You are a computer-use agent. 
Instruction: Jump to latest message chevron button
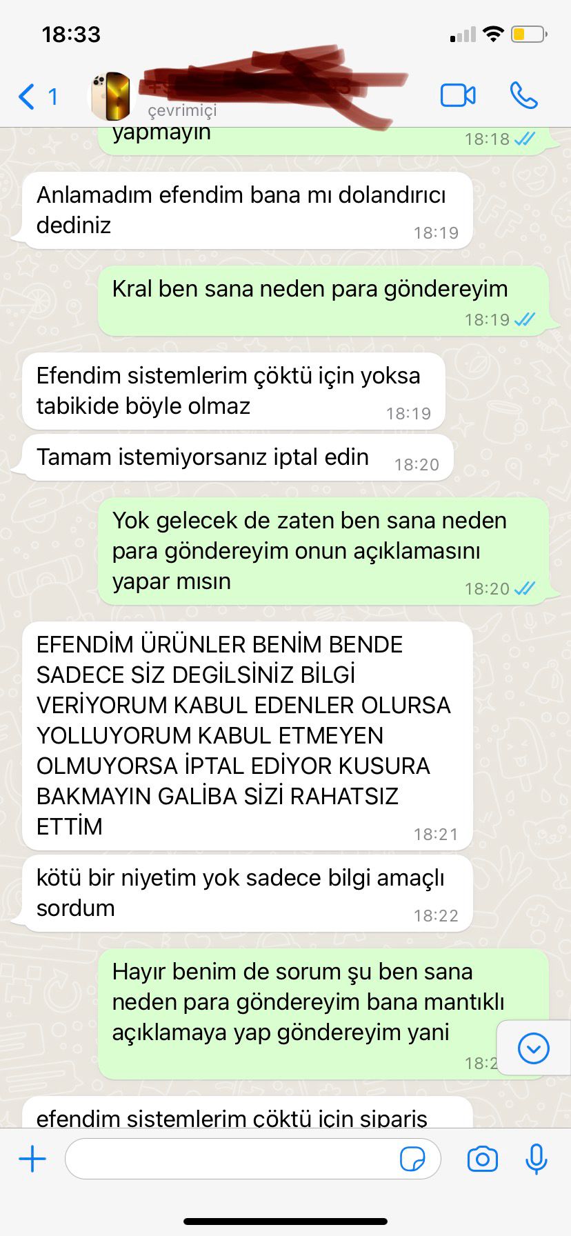pyautogui.click(x=534, y=1048)
